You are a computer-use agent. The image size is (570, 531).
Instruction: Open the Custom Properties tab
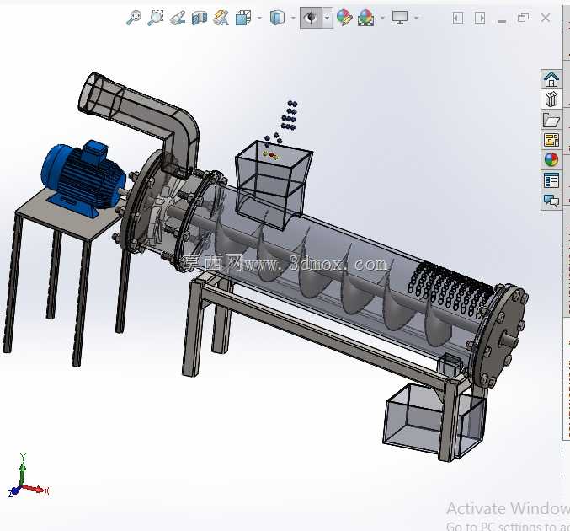click(551, 180)
